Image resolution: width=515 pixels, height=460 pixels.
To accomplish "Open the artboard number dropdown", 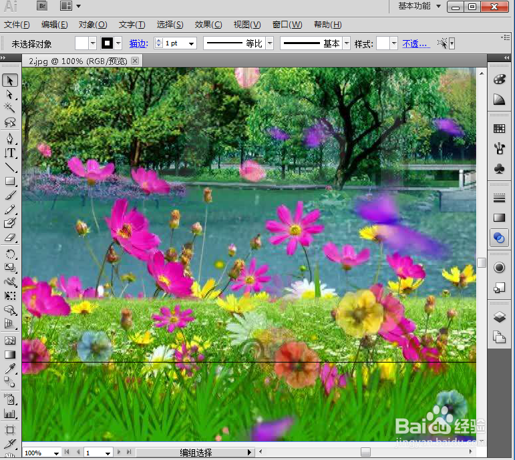I will click(108, 453).
